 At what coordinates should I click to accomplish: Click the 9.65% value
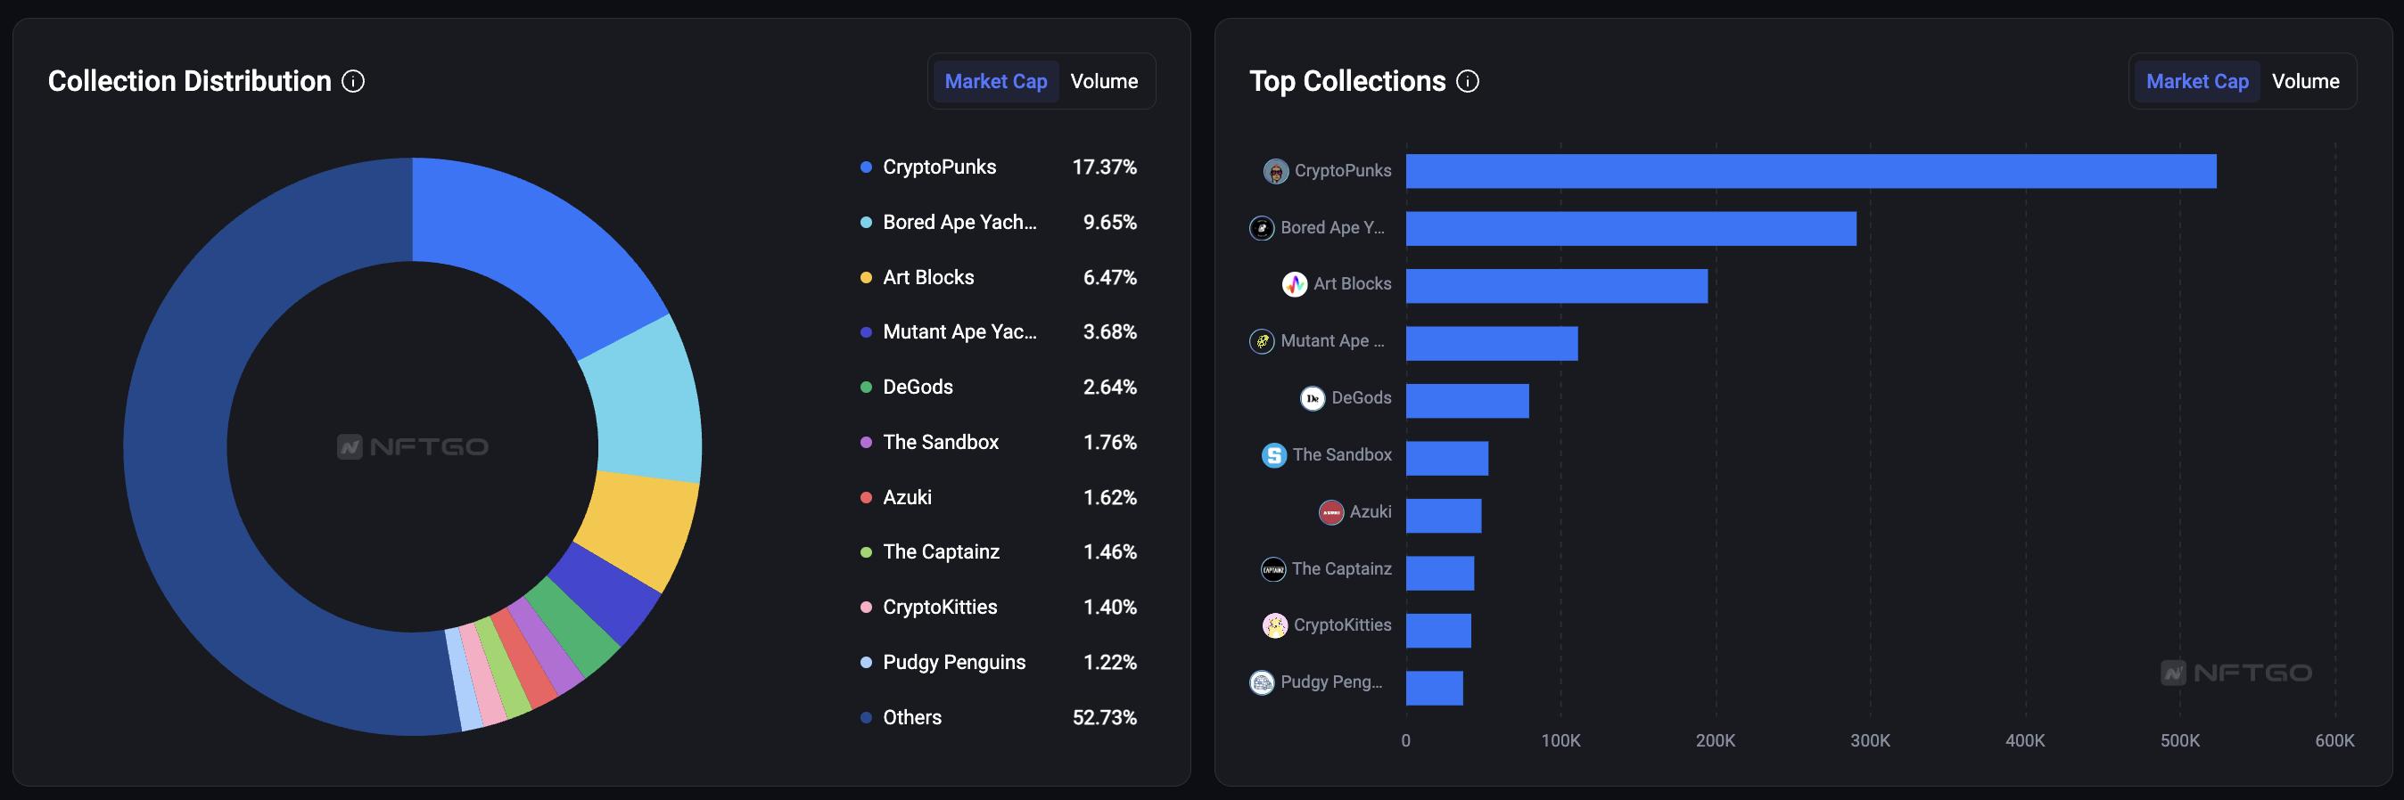[1109, 222]
